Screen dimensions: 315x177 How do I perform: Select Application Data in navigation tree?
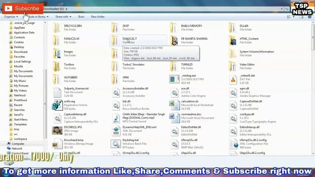point(24,32)
